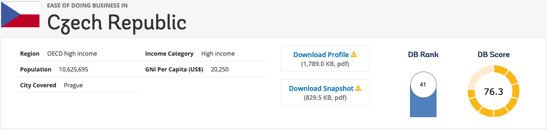Click the DB Score donut chart
This screenshot has height=130, width=547.
tap(494, 91)
